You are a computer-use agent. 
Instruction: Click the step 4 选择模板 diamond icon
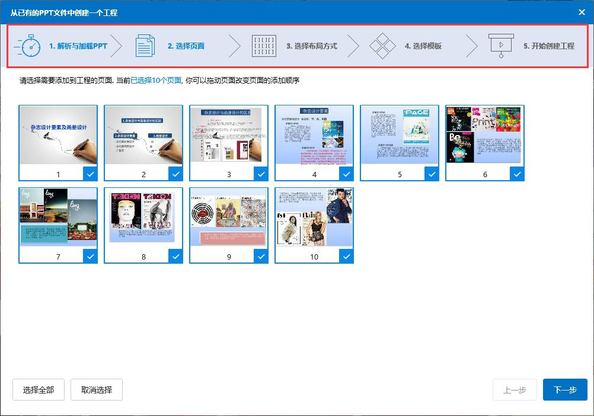pos(383,44)
